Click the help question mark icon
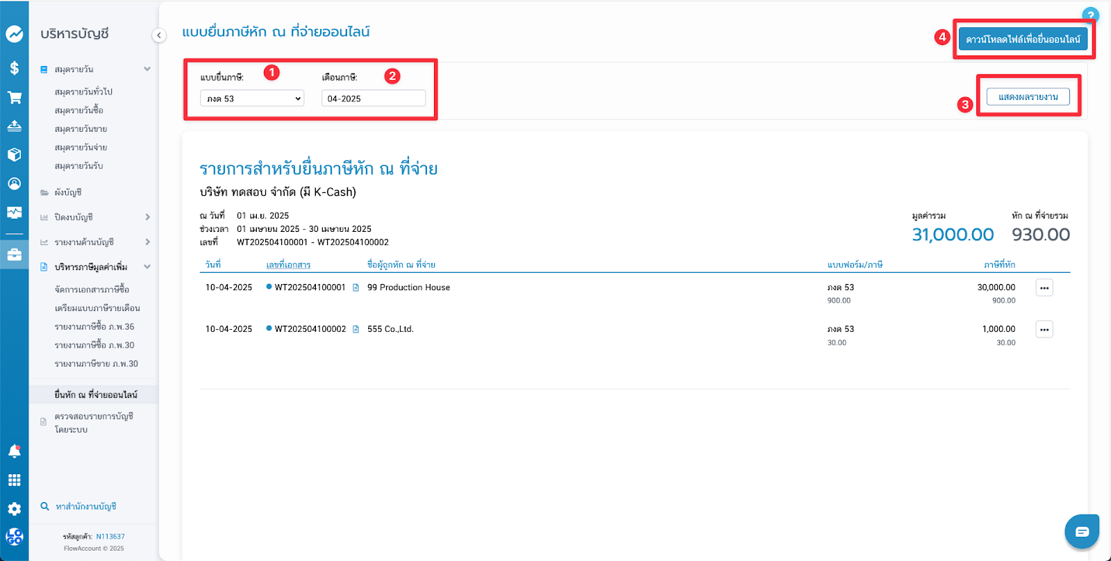Image resolution: width=1111 pixels, height=561 pixels. click(1090, 15)
